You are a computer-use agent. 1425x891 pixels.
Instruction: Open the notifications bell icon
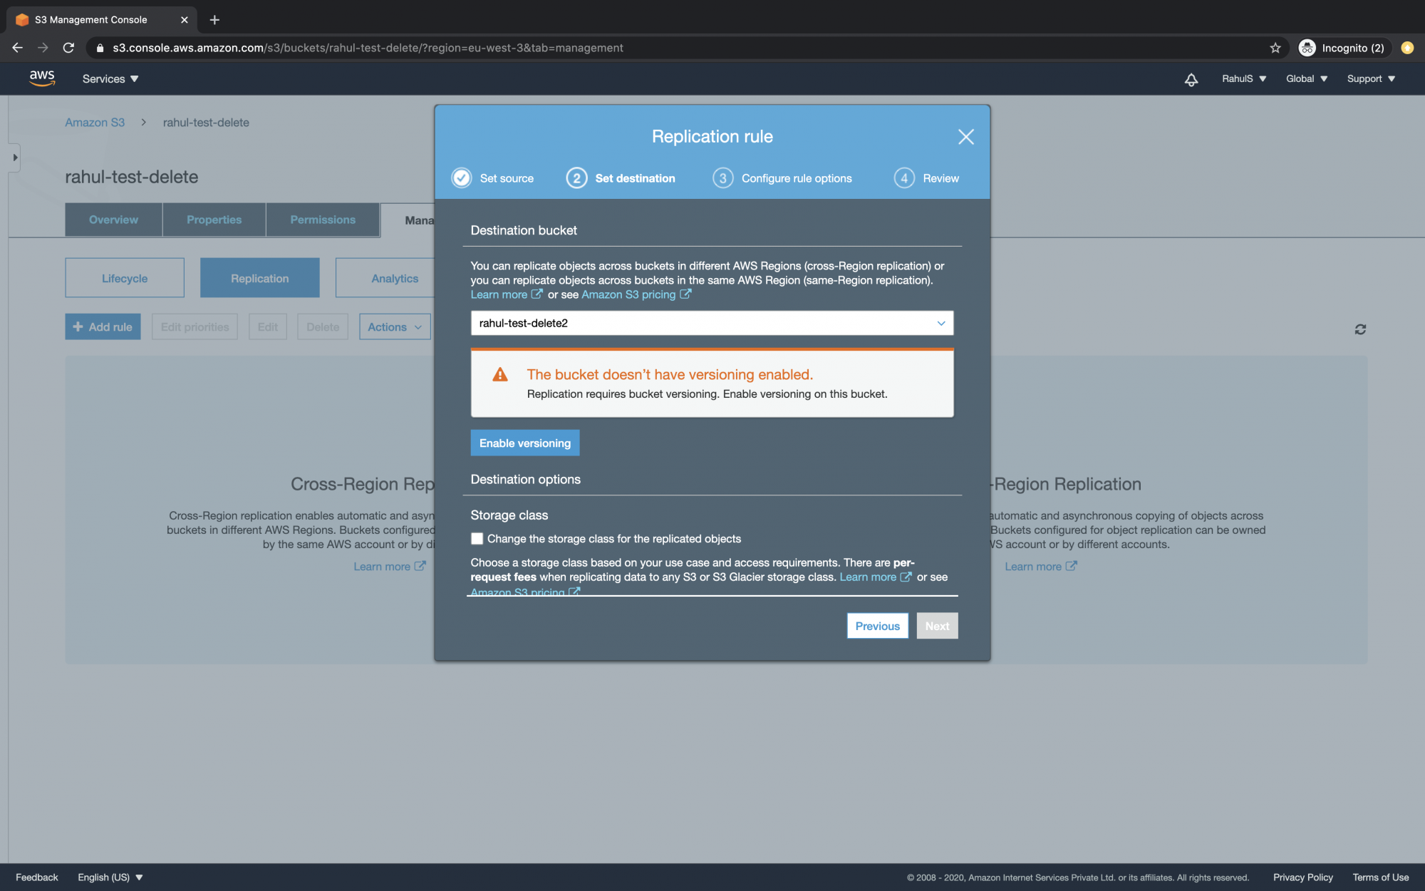point(1191,79)
